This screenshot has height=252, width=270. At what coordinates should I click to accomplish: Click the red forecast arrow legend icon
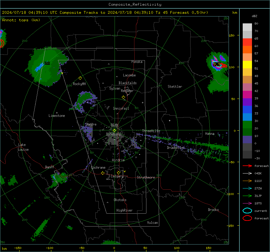click(247, 166)
